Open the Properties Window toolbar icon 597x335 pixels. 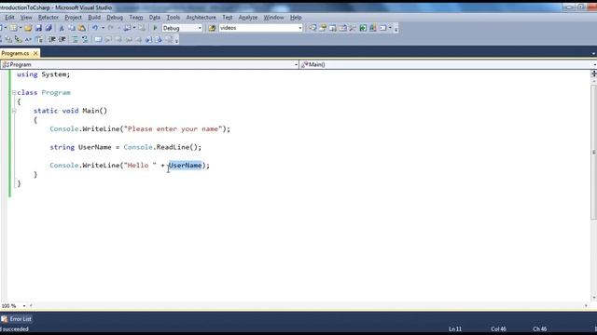click(323, 28)
